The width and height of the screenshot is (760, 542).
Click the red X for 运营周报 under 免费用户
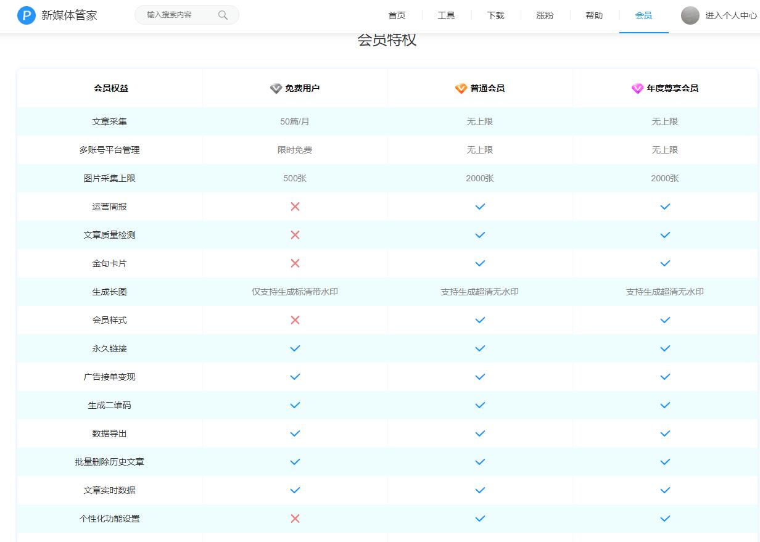tap(295, 207)
